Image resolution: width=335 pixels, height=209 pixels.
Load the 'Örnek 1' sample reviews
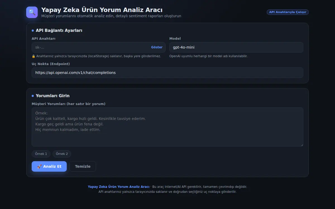click(41, 154)
